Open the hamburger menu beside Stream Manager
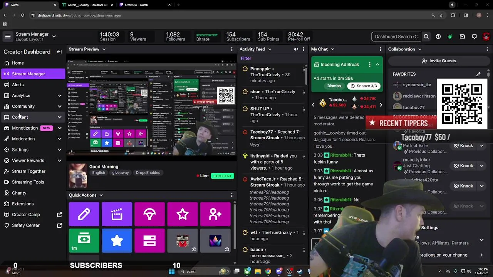This screenshot has width=493, height=277. pyautogui.click(x=8, y=37)
